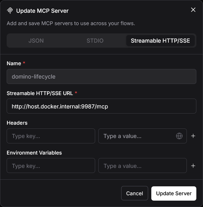Close the Update MCP Server dialog

pyautogui.click(x=193, y=10)
